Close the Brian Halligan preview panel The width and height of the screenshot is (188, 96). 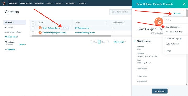coord(184,4)
